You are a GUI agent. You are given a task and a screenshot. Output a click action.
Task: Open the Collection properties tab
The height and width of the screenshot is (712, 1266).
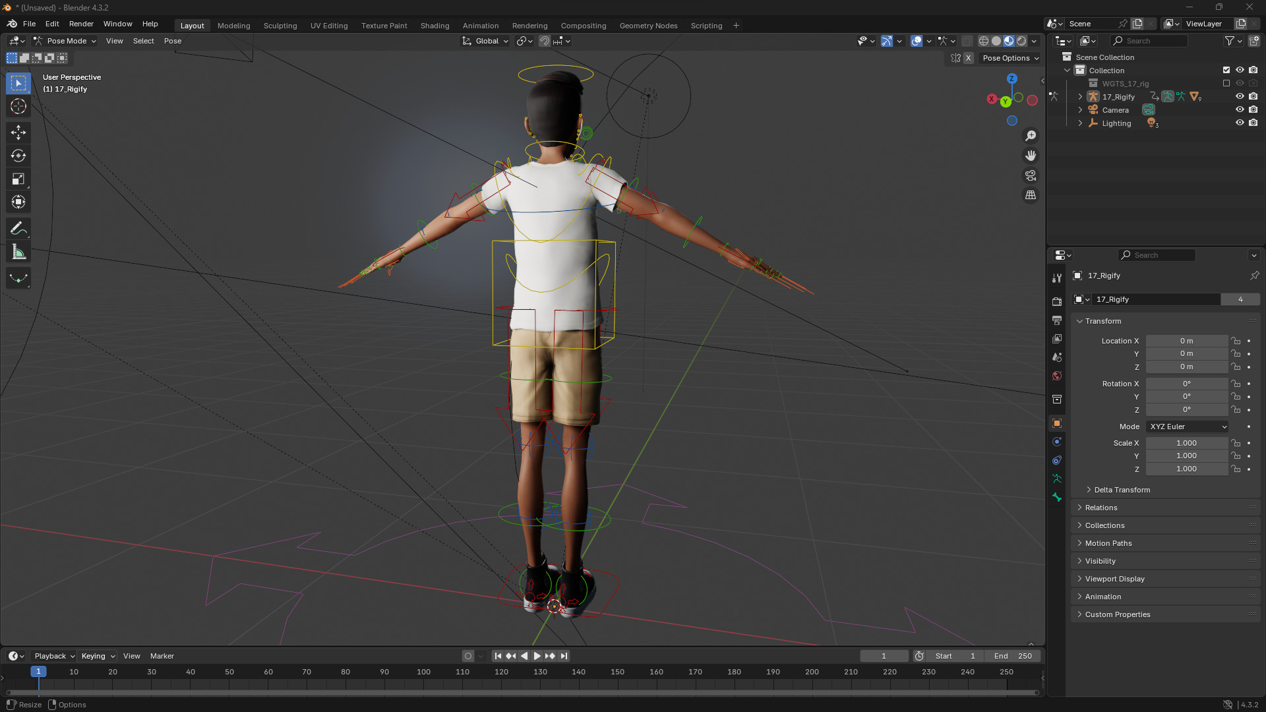(1057, 399)
